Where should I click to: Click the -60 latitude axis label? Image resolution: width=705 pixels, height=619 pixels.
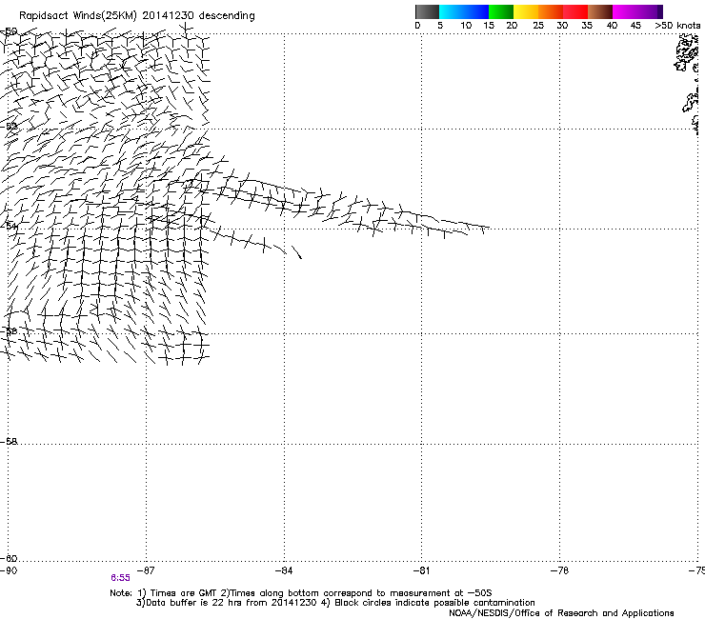(9, 559)
